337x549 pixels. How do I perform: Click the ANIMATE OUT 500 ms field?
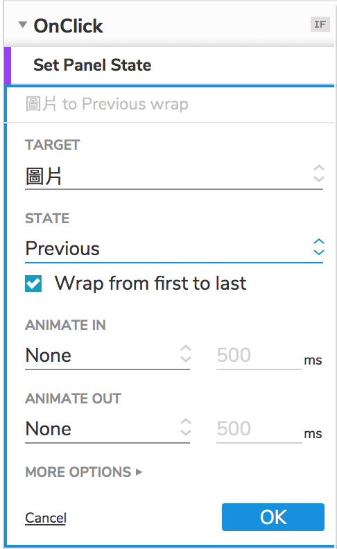point(259,429)
